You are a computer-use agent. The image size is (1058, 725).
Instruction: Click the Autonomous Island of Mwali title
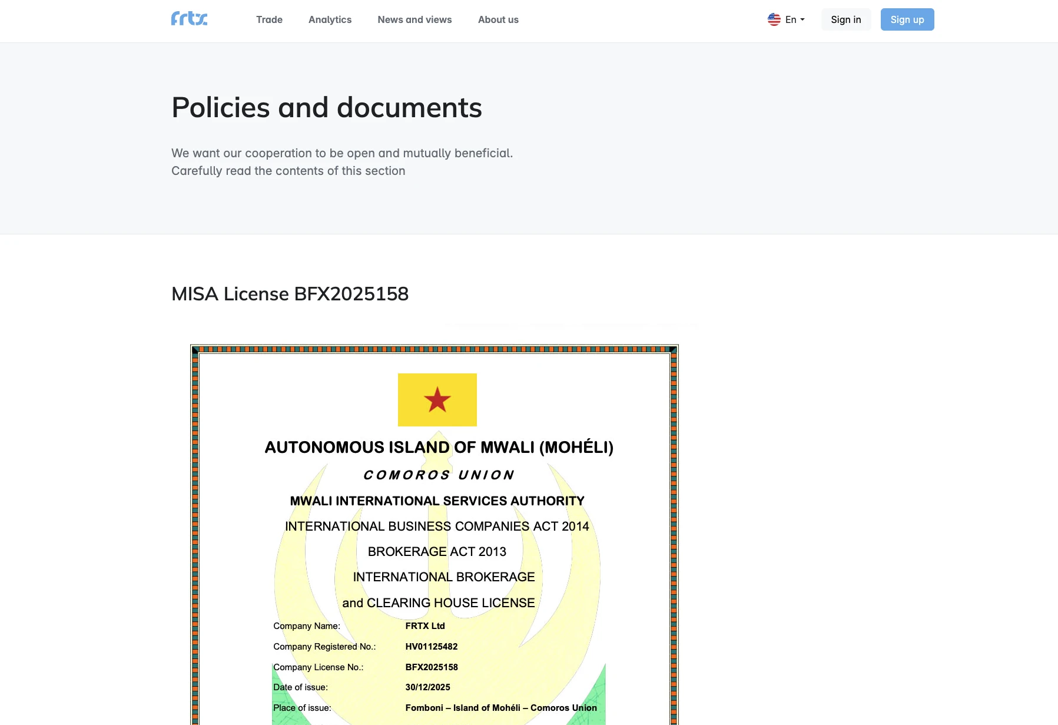439,448
